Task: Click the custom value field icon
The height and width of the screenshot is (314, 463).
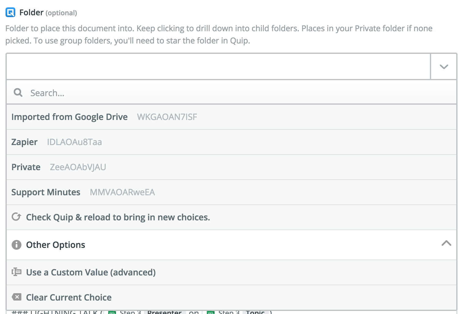Action: 17,272
